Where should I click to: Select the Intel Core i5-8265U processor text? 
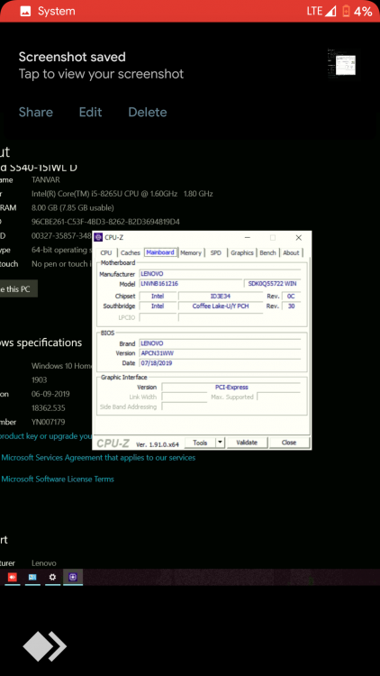pyautogui.click(x=122, y=194)
